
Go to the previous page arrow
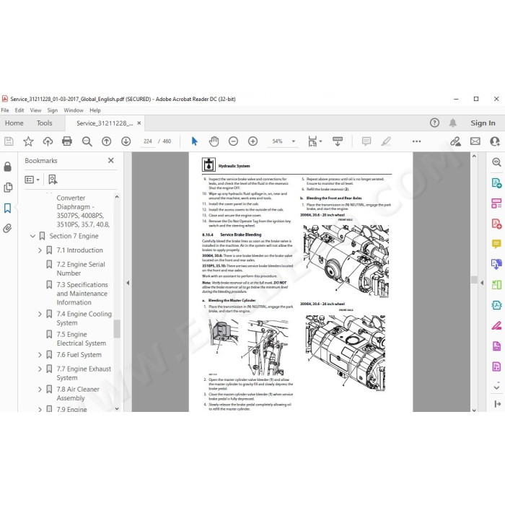[106, 141]
